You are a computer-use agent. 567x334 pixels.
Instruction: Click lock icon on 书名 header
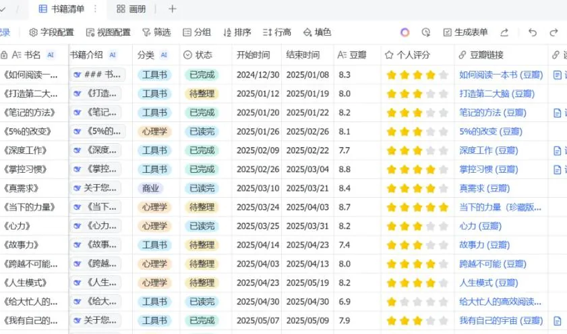[4, 55]
